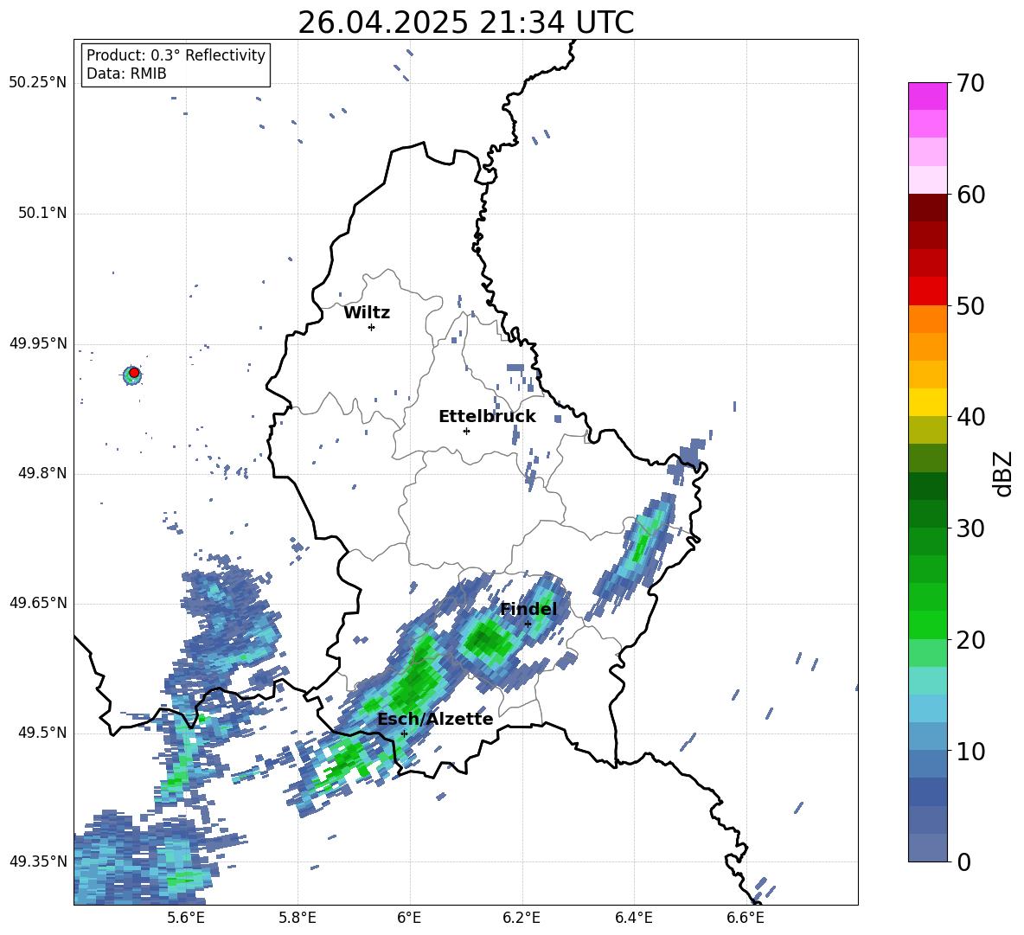Select the Wiltz city label
The image size is (1024, 935).
pyautogui.click(x=367, y=313)
